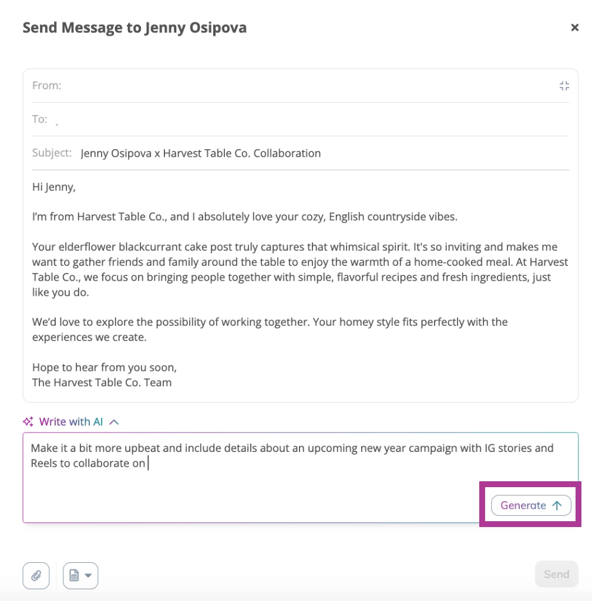Click the disabled Send button
592x601 pixels.
point(556,574)
